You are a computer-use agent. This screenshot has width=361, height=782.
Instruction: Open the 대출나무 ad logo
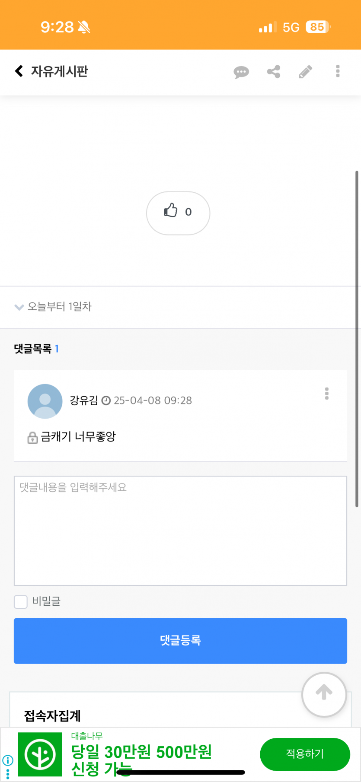click(40, 754)
